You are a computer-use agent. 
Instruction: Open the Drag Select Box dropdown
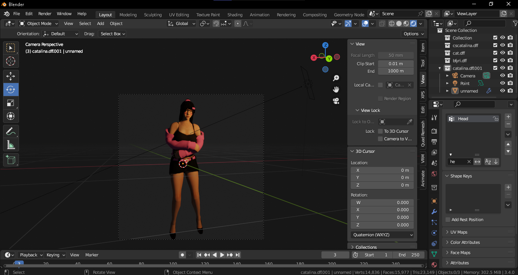[112, 34]
